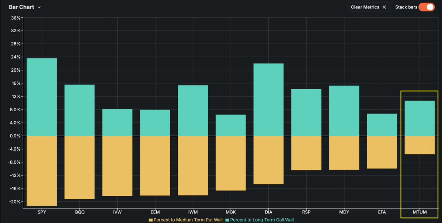442x223 pixels.
Task: Click the MDY axis label
Action: point(344,212)
